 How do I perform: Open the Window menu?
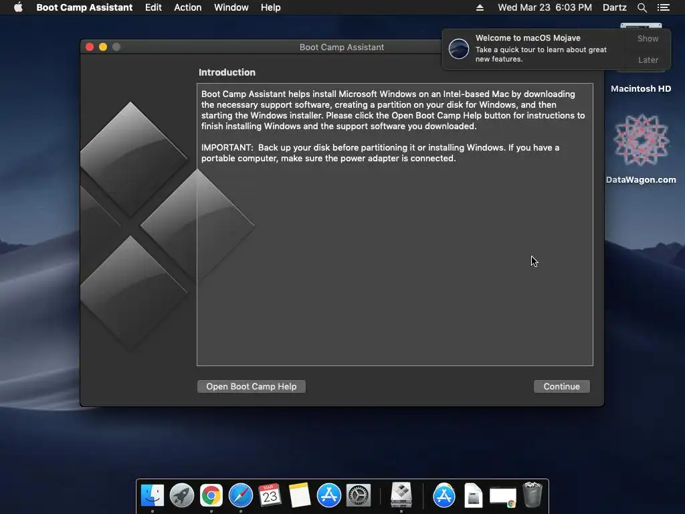(x=231, y=7)
